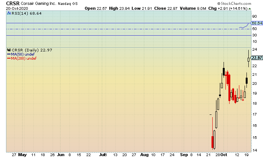Click the RSI line icon beside the RSI(14) label

[9, 13]
